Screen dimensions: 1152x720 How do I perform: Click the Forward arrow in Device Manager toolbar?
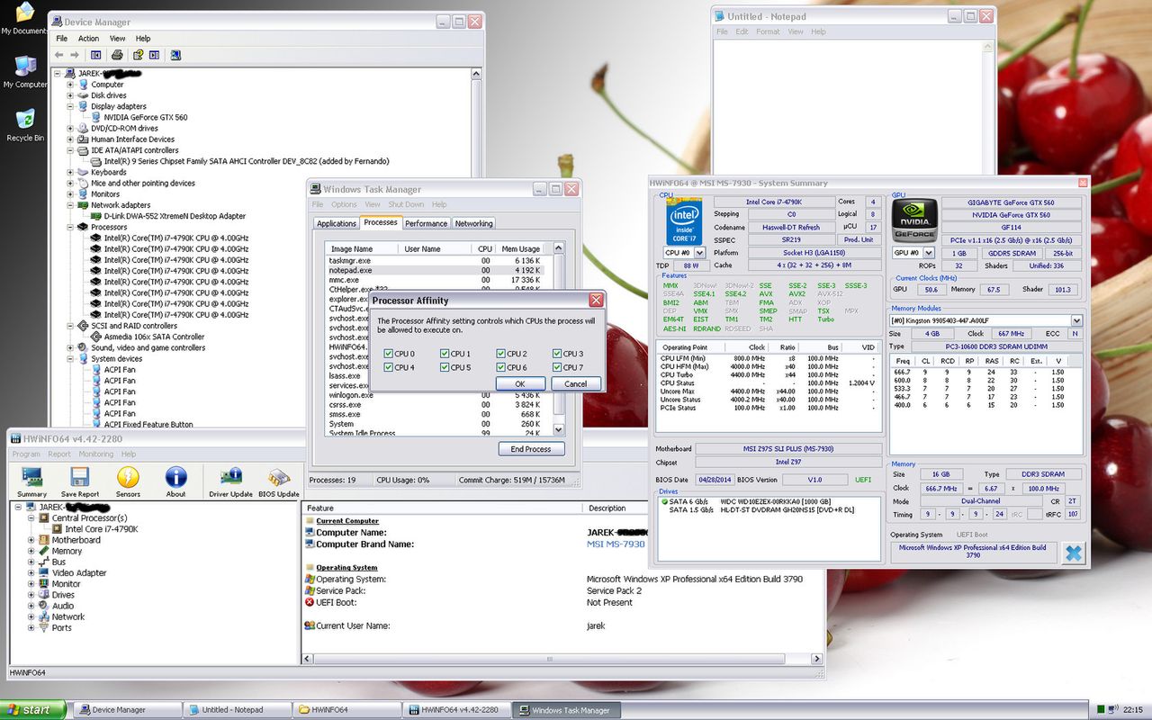point(76,55)
